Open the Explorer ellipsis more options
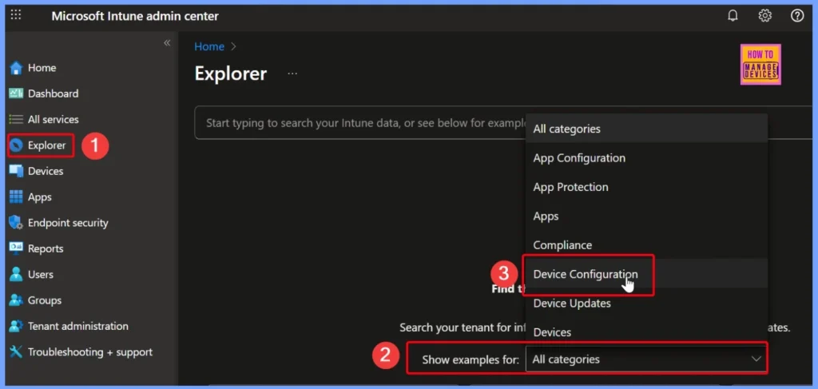The image size is (818, 389). click(292, 73)
